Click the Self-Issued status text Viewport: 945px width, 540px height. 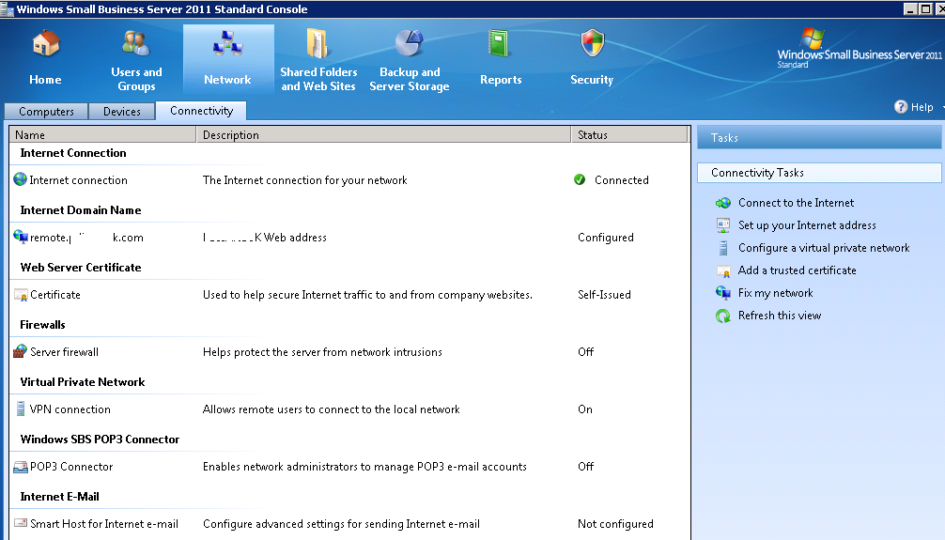pyautogui.click(x=605, y=295)
